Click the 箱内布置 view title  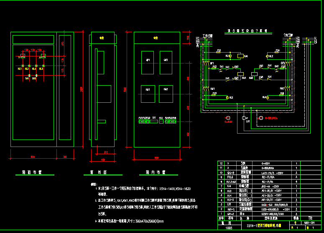point(156,172)
